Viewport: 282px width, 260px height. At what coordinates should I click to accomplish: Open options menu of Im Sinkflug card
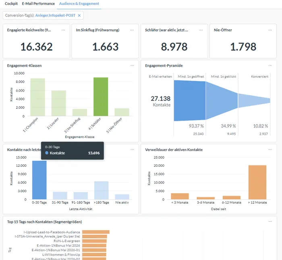(x=132, y=30)
